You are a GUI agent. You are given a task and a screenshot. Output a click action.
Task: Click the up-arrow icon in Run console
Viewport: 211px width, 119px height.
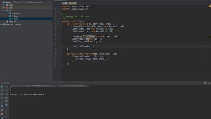pyautogui.click(x=6, y=87)
